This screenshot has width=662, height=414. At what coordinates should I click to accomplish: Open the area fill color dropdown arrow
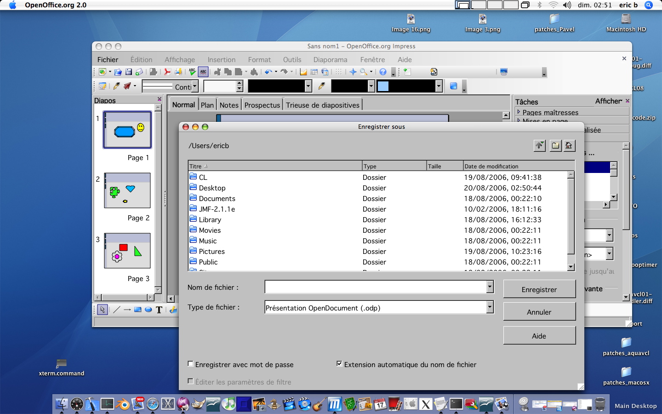439,86
